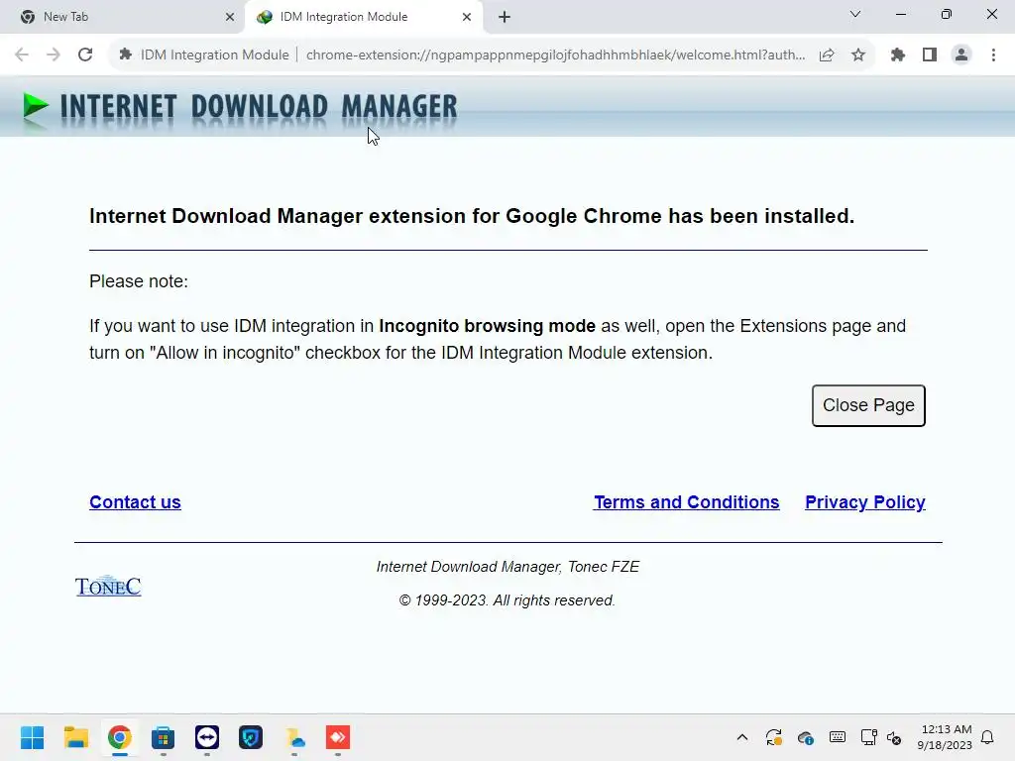This screenshot has width=1015, height=761.
Task: Open the Chrome profile avatar
Action: click(x=961, y=55)
